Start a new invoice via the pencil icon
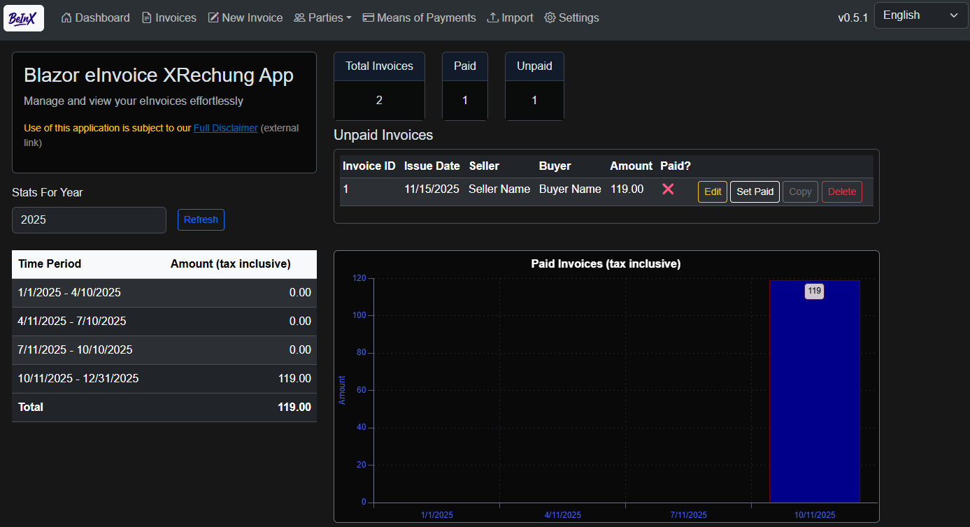This screenshot has width=970, height=527. click(214, 17)
